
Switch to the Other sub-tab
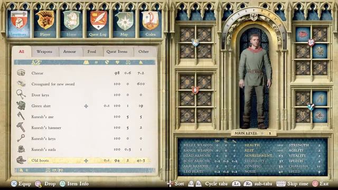tap(144, 52)
